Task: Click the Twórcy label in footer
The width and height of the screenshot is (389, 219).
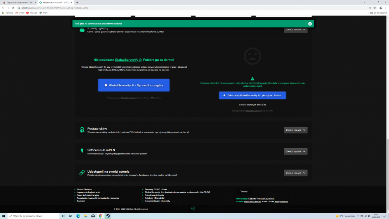Action: click(244, 191)
